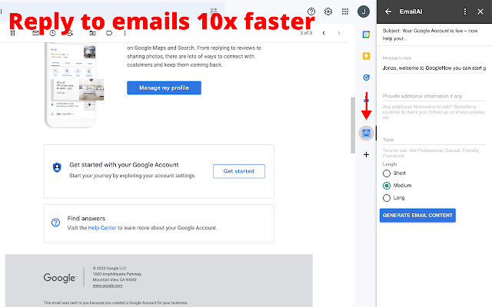Screen dimensions: 492x307
Task: Apply a label with label icon
Action: coord(109,33)
